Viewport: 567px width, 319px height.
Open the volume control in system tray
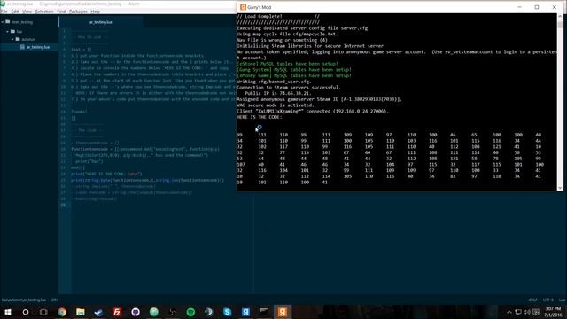click(x=527, y=312)
